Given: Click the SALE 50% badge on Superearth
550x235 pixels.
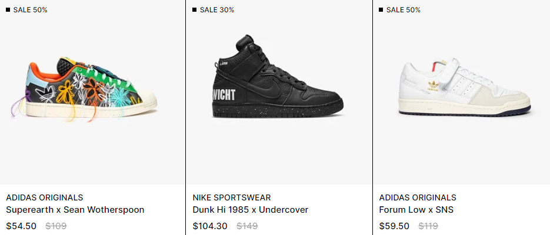Looking at the screenshot, I should tap(26, 10).
